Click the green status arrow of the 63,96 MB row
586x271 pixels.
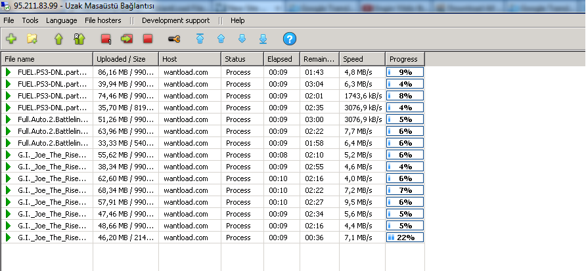pyautogui.click(x=9, y=131)
